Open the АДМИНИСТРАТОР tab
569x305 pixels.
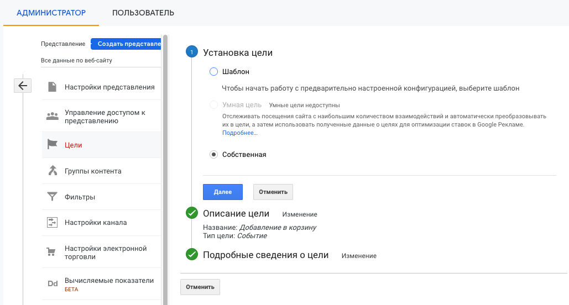51,13
